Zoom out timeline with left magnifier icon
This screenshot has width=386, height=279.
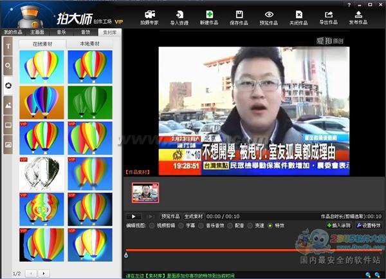click(x=368, y=274)
